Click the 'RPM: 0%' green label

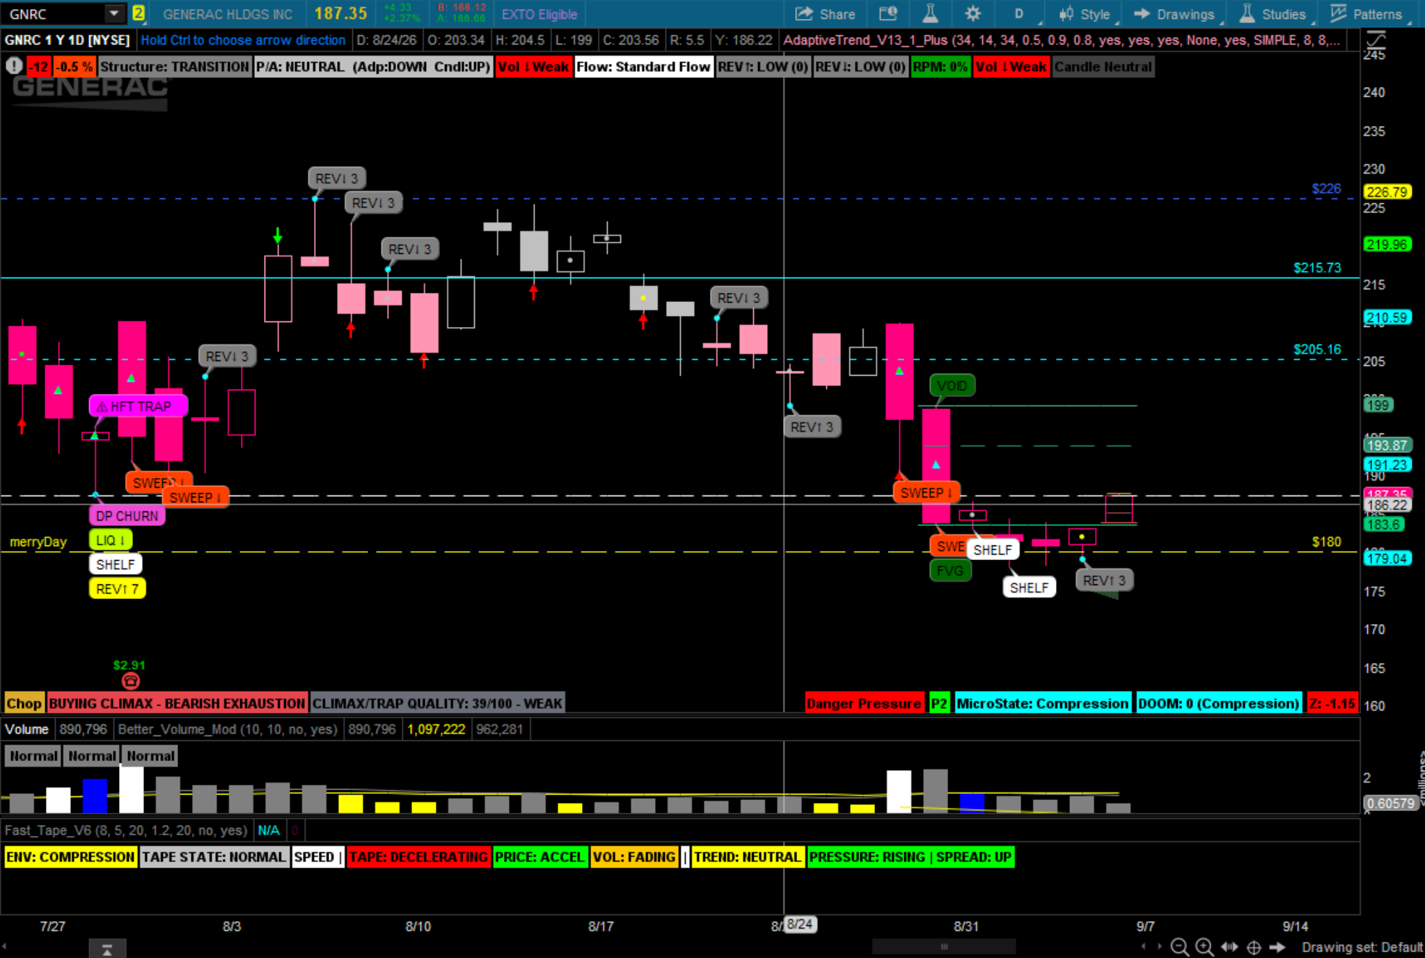[940, 67]
